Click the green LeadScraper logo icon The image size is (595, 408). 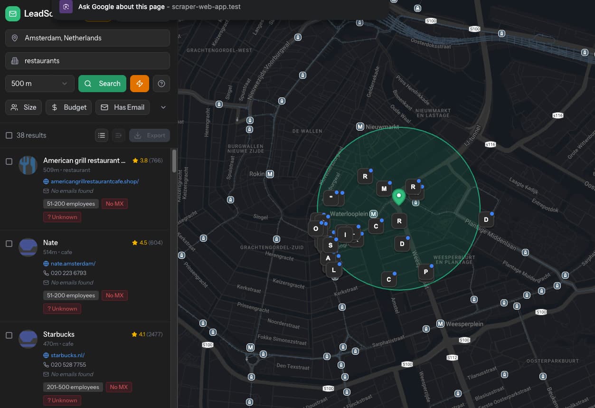click(13, 13)
